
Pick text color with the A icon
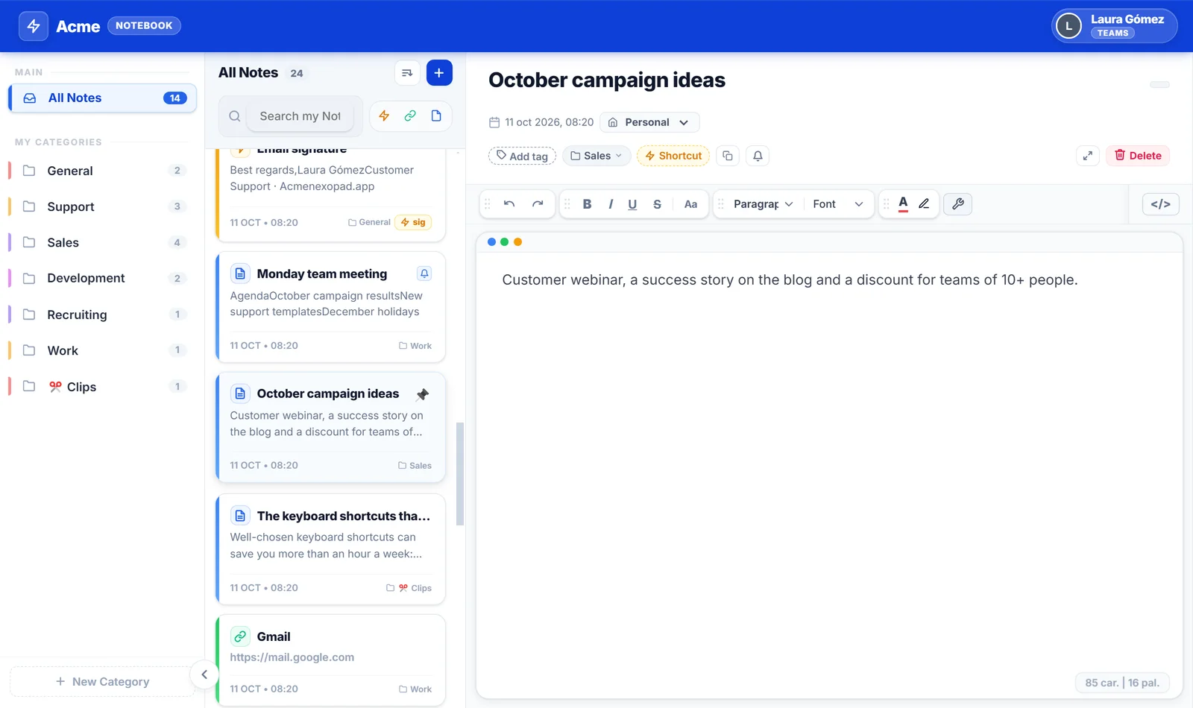(903, 204)
